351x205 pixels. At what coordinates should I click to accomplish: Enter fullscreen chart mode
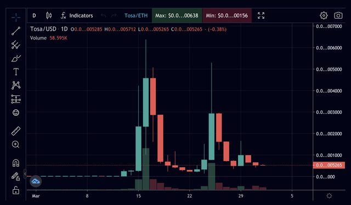tap(261, 15)
